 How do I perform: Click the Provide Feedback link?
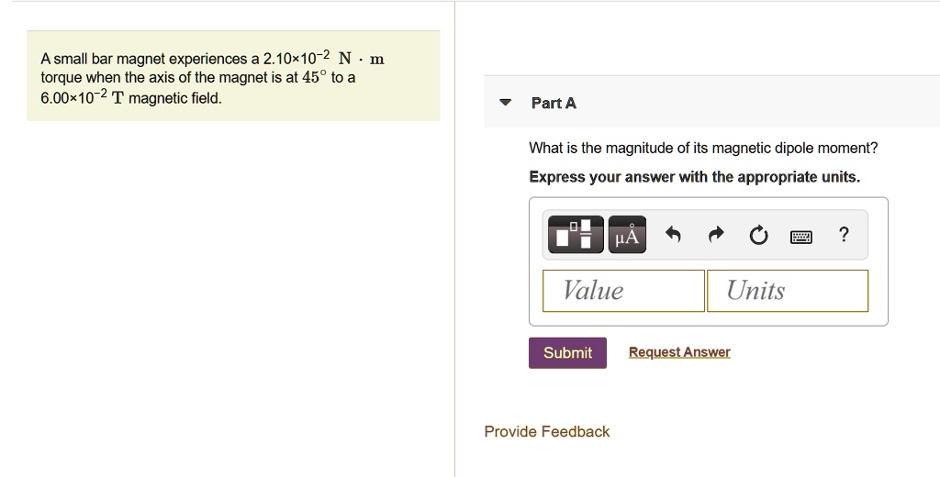click(x=546, y=431)
